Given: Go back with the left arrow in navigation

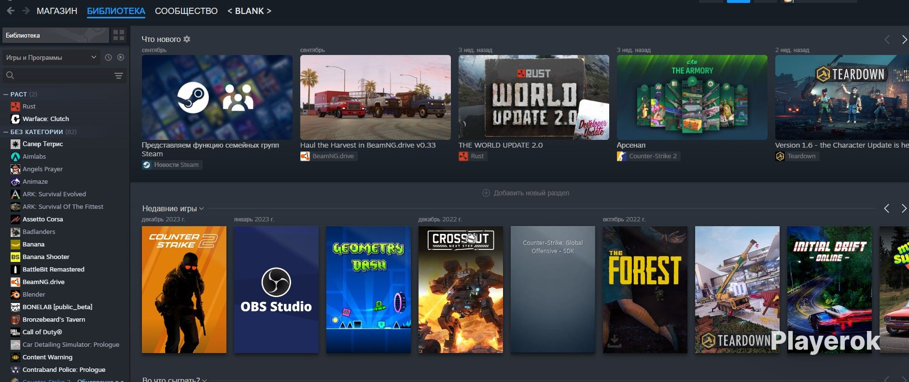Looking at the screenshot, I should tap(11, 11).
